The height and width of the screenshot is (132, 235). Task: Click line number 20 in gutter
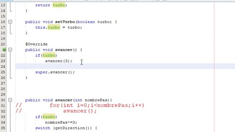click(3, 44)
